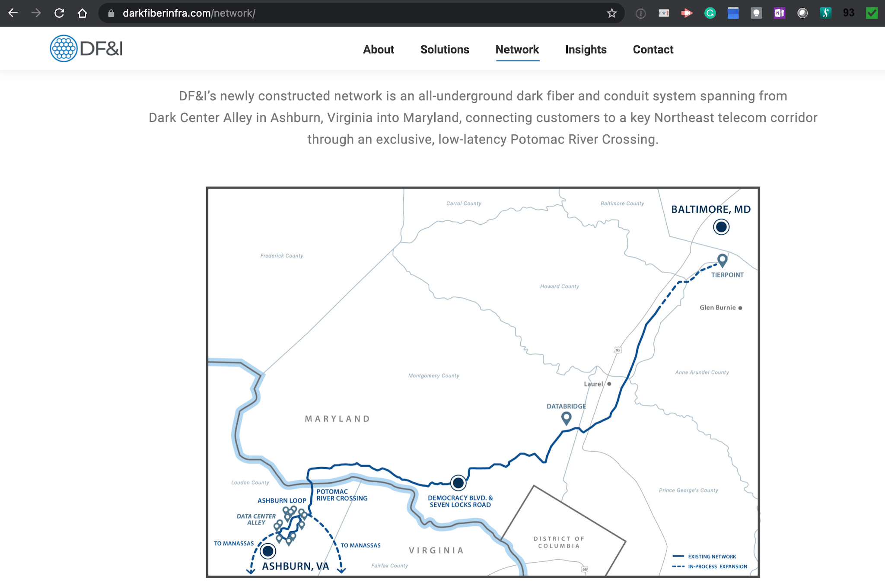This screenshot has width=885, height=586.
Task: Click the DF&I logo
Action: coord(86,48)
